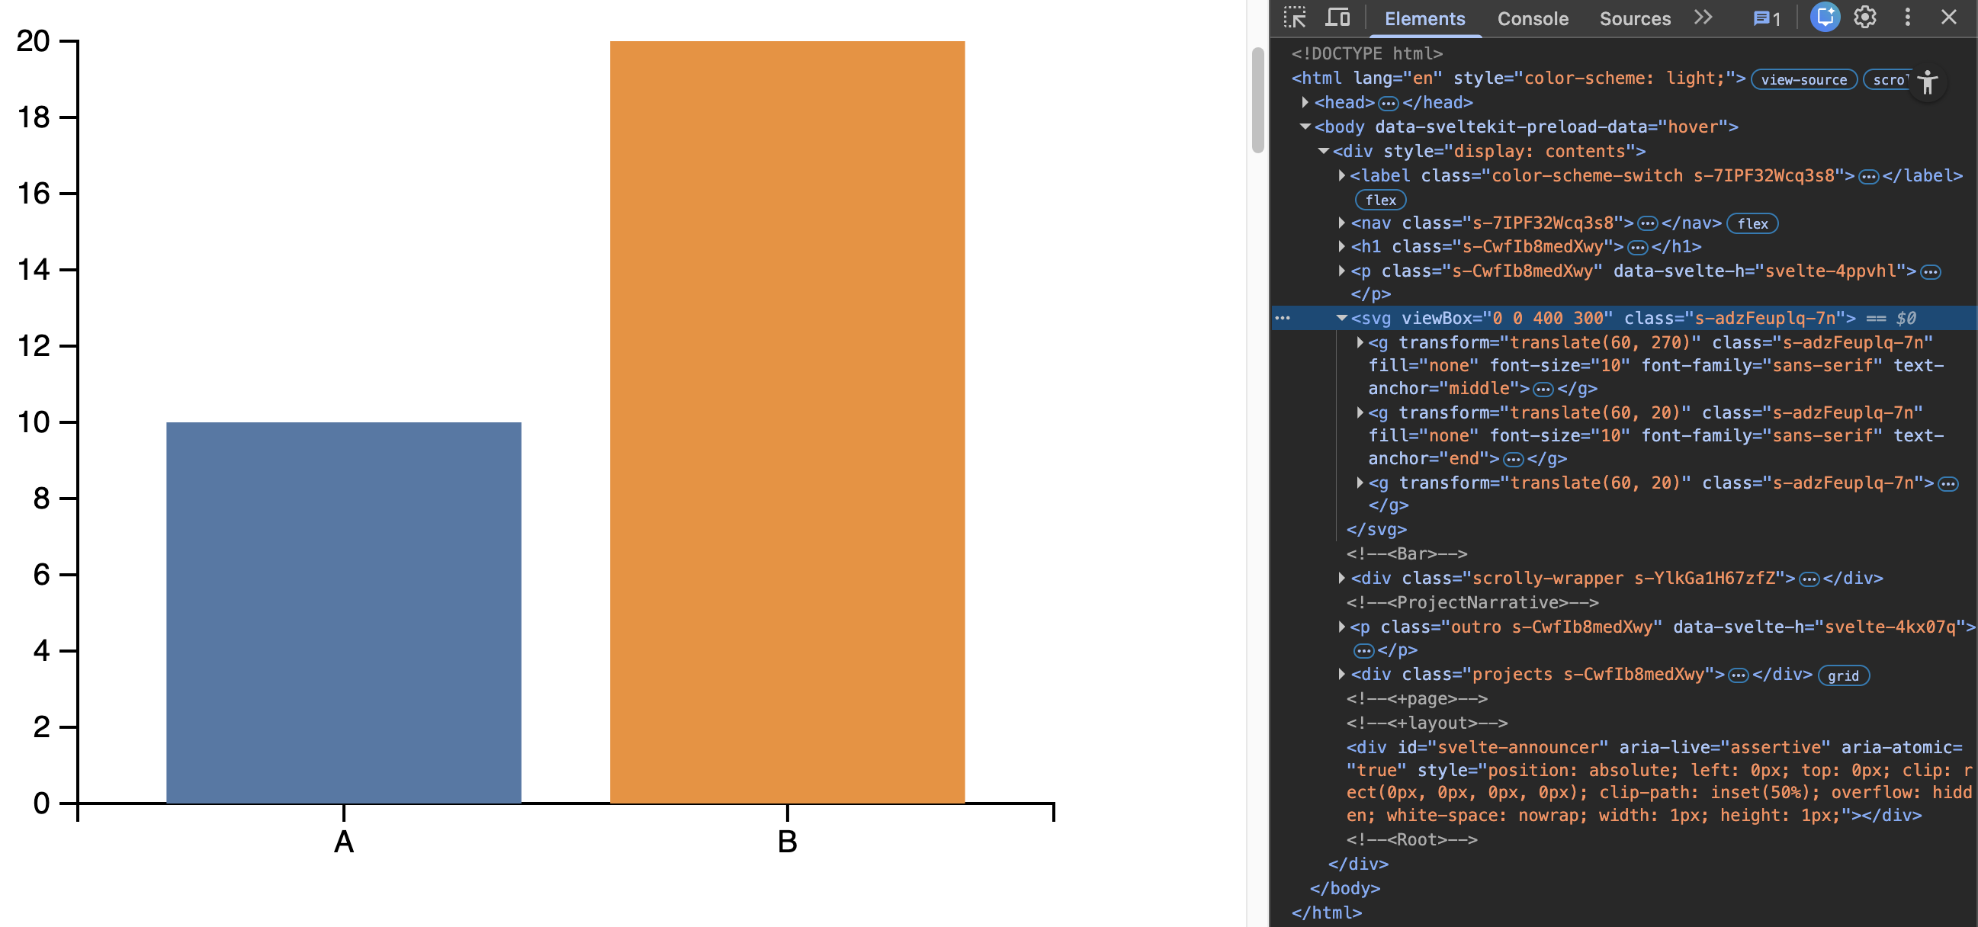Collapse the svg viewBox element
1978x927 pixels.
tap(1341, 318)
